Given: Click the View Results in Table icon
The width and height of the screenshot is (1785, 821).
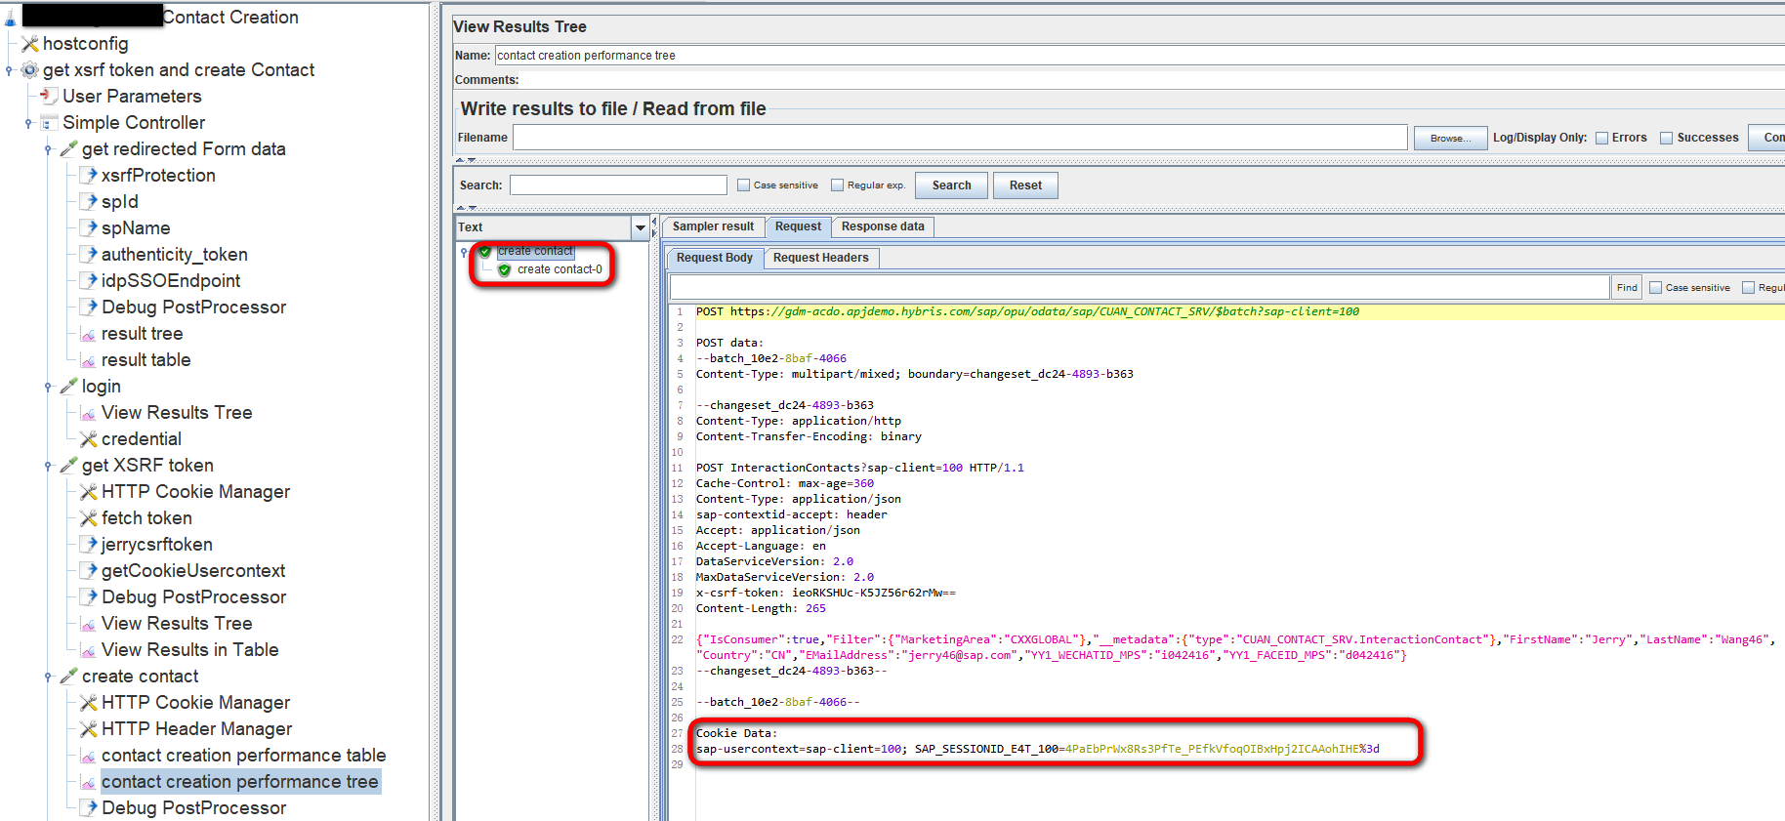Looking at the screenshot, I should (x=88, y=650).
